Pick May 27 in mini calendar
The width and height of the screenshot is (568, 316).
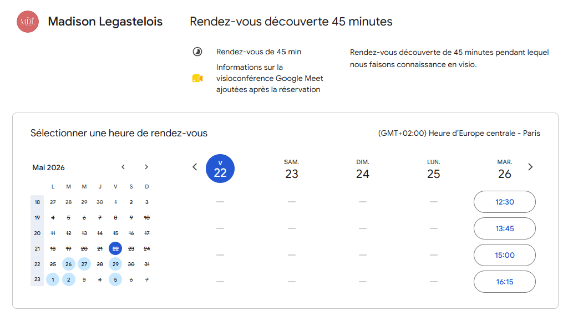coord(84,264)
